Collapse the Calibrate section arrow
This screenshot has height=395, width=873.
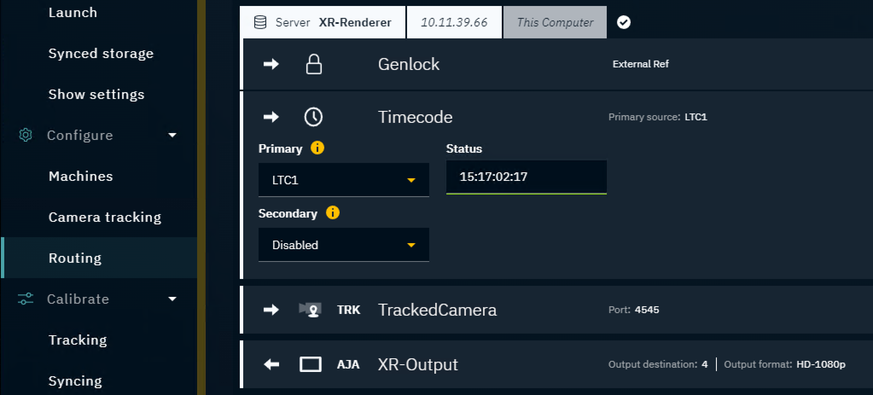pyautogui.click(x=172, y=299)
